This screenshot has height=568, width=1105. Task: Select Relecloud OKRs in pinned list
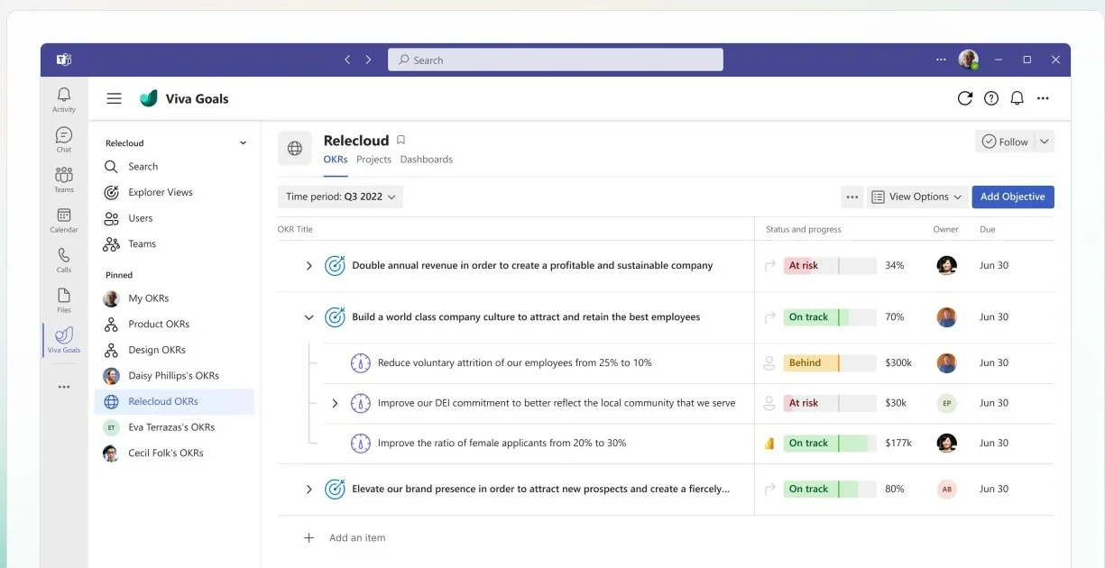(x=174, y=401)
